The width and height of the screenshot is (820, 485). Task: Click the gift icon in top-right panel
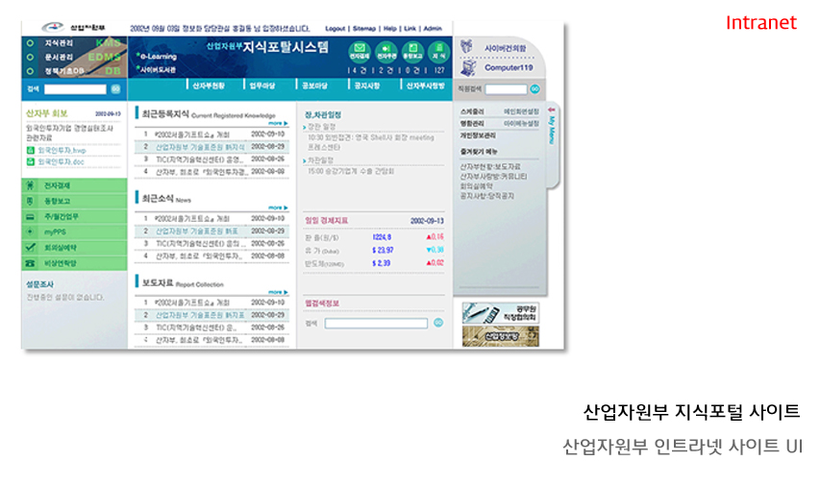pos(466,46)
